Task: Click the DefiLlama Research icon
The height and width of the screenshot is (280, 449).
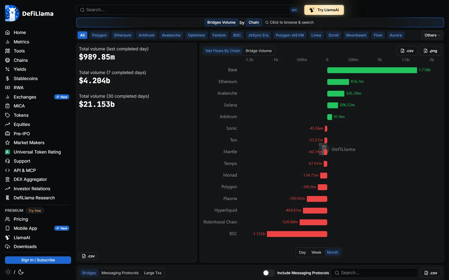Action: coord(7,198)
